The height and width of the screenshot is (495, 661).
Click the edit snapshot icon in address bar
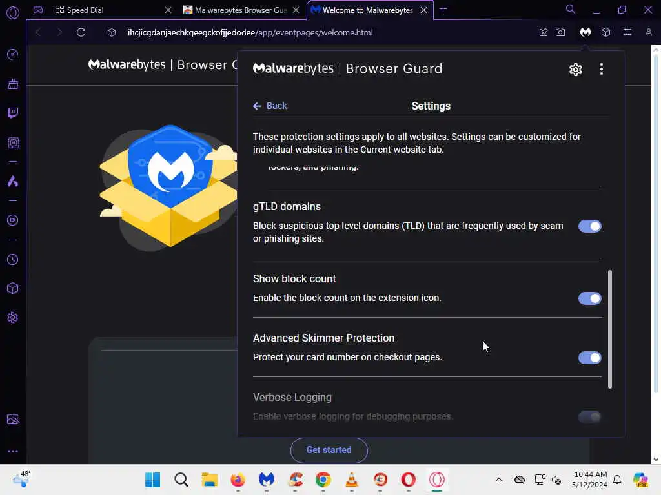(544, 32)
